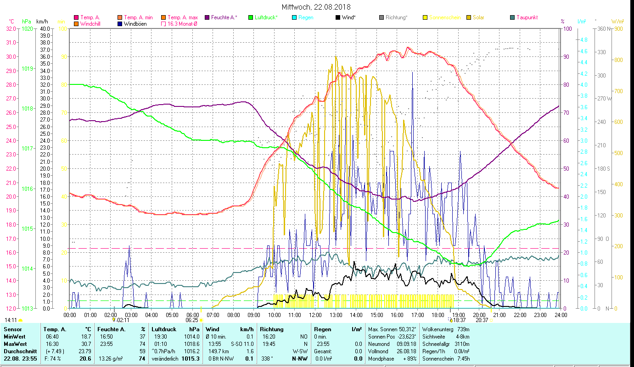
Task: Click the Regen column header
Action: point(322,329)
